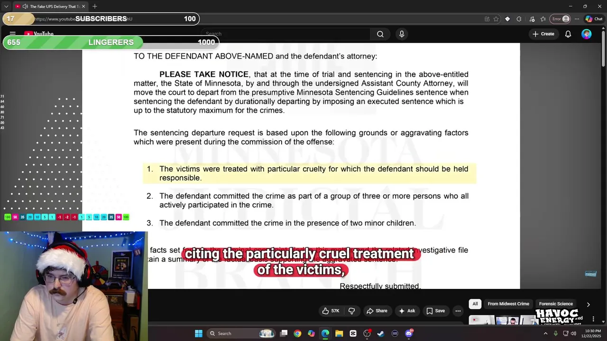Open the Edge apps grid icon in address bar

(487, 19)
